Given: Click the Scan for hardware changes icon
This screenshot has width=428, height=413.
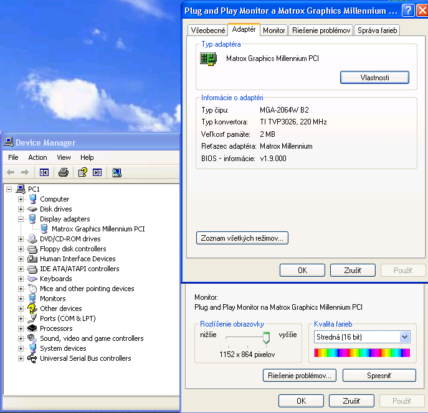Looking at the screenshot, I should [x=117, y=172].
